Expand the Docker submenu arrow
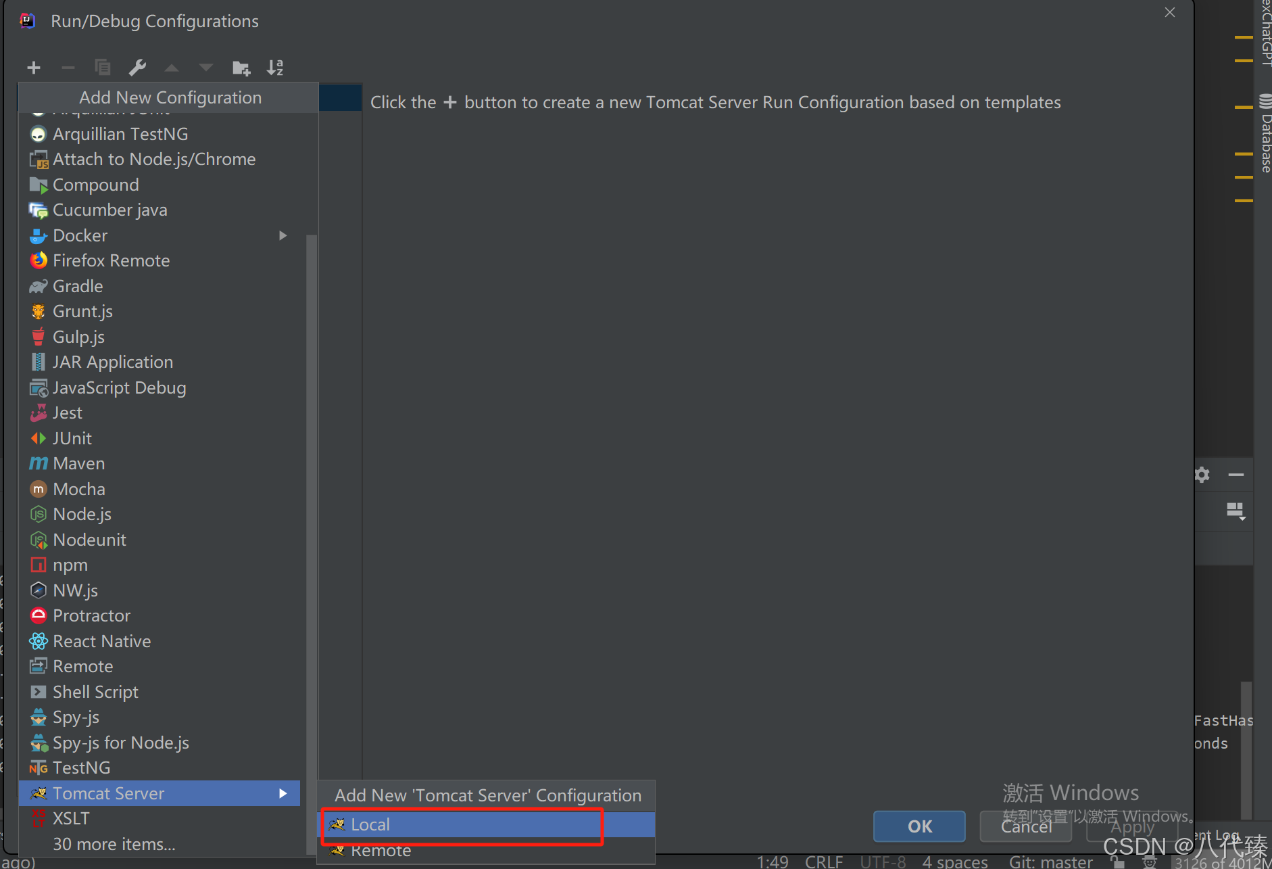Screen dimensions: 1272x869 283,235
